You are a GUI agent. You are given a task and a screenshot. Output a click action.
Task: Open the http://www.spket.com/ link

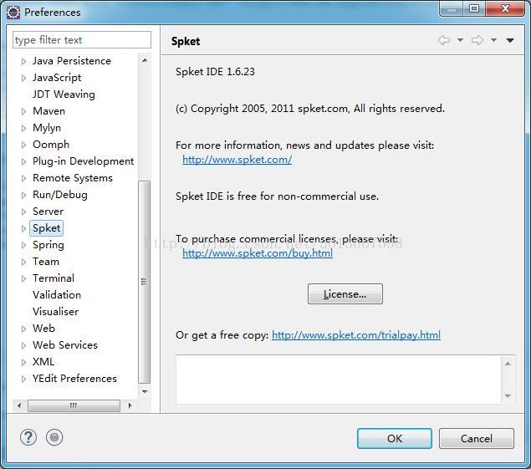(237, 160)
